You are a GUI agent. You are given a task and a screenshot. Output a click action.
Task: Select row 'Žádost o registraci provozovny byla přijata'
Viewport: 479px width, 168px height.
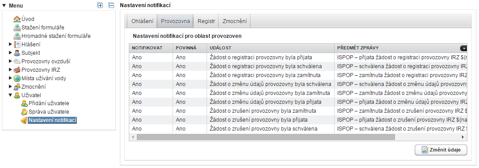coord(298,57)
